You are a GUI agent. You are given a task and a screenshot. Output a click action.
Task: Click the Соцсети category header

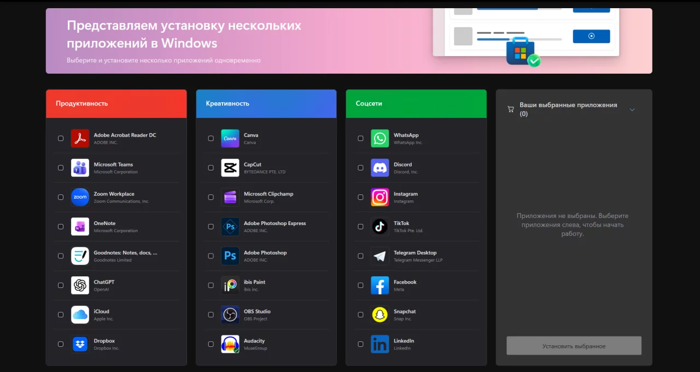(x=416, y=103)
